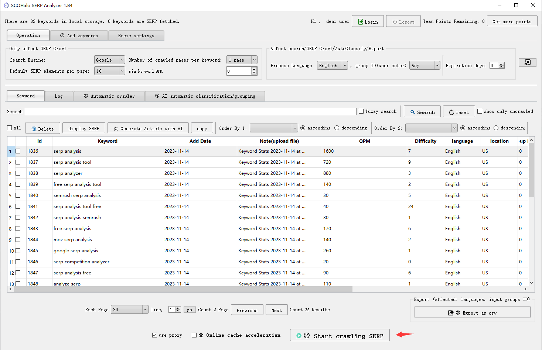The height and width of the screenshot is (350, 542).
Task: Select descending radio for Order By 1
Action: (x=337, y=128)
